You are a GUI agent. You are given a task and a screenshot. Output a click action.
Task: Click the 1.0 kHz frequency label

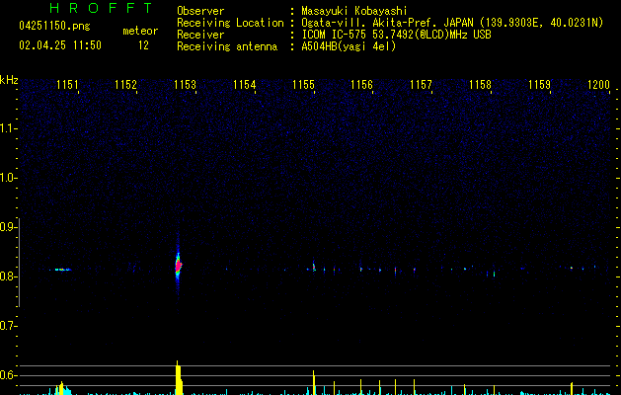point(8,178)
